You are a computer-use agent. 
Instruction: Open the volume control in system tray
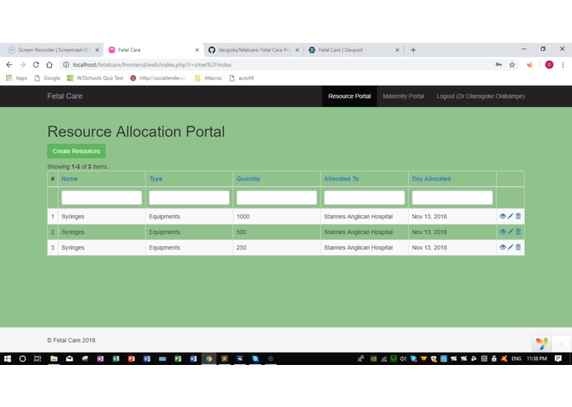point(402,359)
